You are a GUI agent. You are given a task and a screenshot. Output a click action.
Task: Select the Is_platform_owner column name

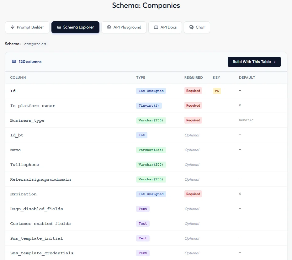[33, 106]
